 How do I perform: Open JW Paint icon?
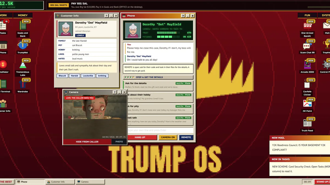click(307, 105)
